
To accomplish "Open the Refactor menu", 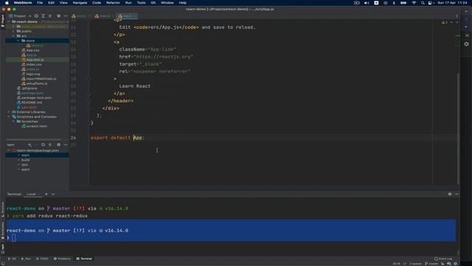I will 113,3.
